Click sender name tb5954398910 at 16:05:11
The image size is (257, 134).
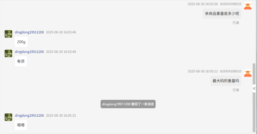click(x=231, y=71)
